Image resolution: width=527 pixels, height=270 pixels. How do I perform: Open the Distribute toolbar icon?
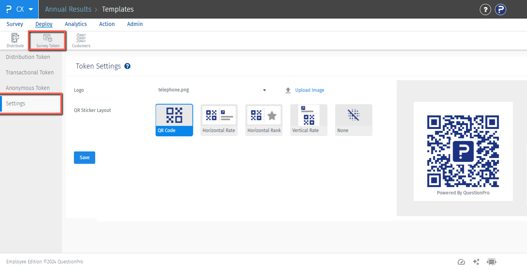pos(15,41)
